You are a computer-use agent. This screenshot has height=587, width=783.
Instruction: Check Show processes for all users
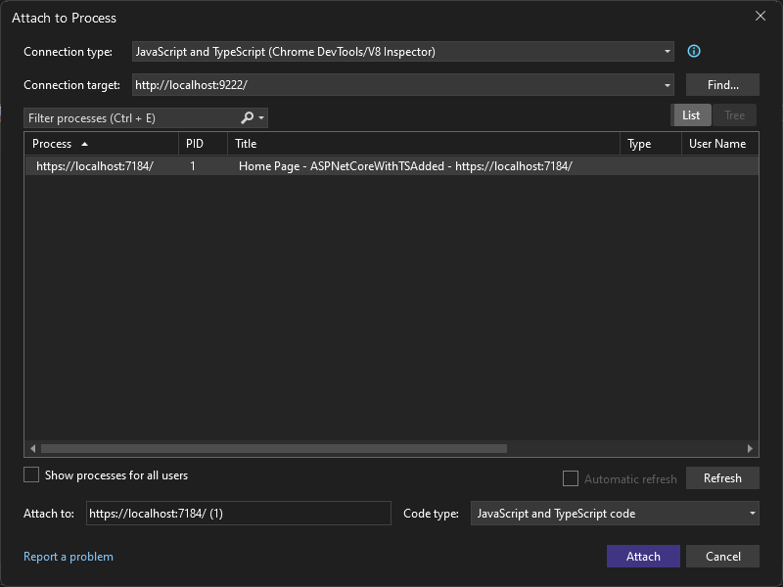[30, 474]
